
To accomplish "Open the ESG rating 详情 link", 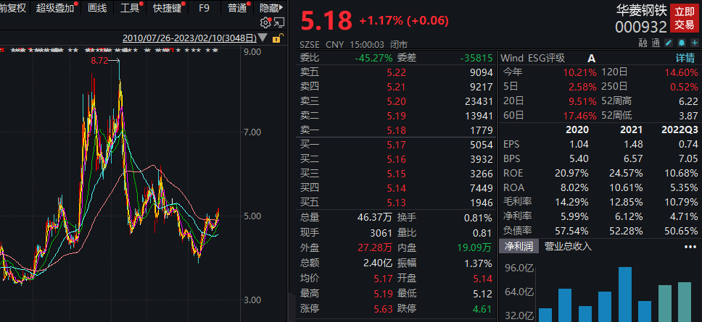I will click(685, 58).
